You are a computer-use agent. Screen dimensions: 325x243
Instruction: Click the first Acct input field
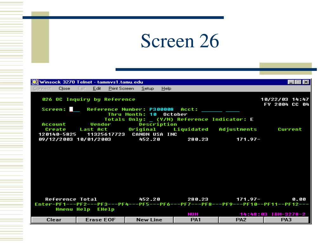point(212,110)
